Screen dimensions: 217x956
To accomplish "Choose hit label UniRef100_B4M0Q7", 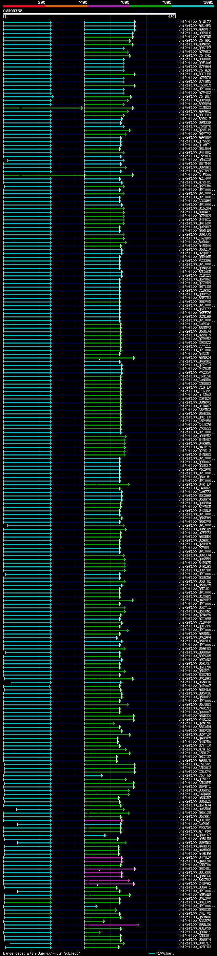I will (x=195, y=440).
